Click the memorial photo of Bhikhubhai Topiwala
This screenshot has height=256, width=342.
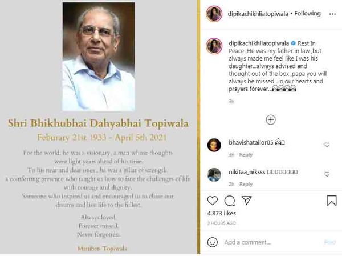[99, 57]
